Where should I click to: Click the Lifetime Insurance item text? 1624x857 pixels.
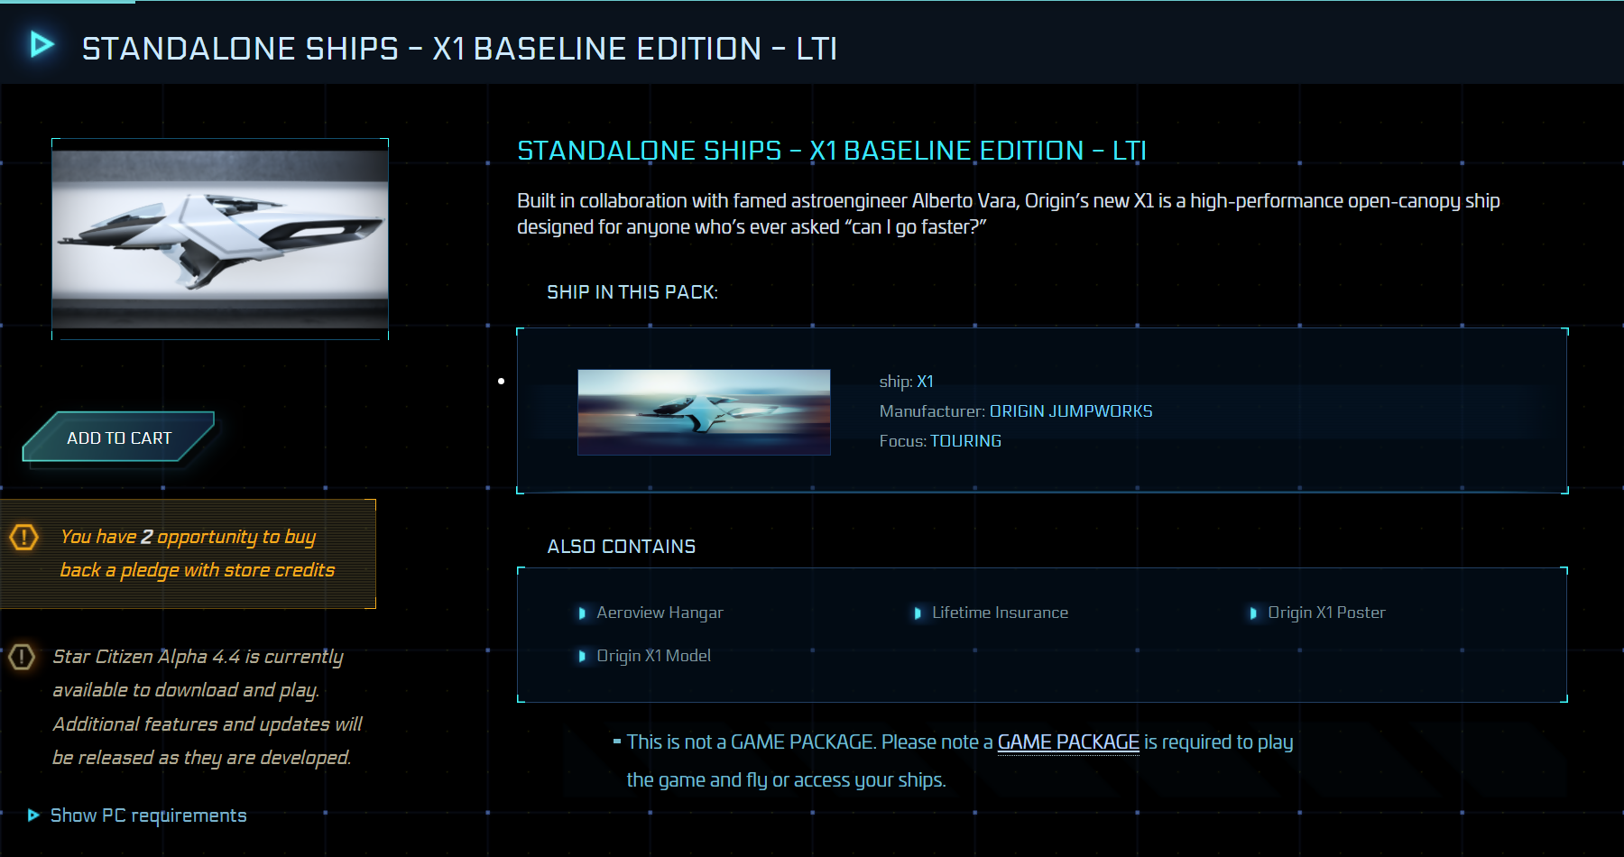click(x=1000, y=613)
